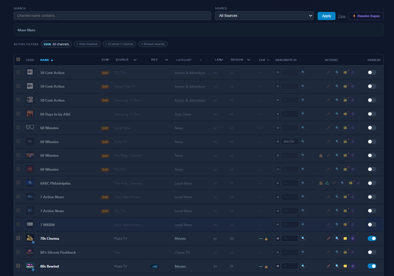This screenshot has height=276, width=394.
Task: Click the Gracenote search magnifier for 70s Cinema
Action: 303,238
